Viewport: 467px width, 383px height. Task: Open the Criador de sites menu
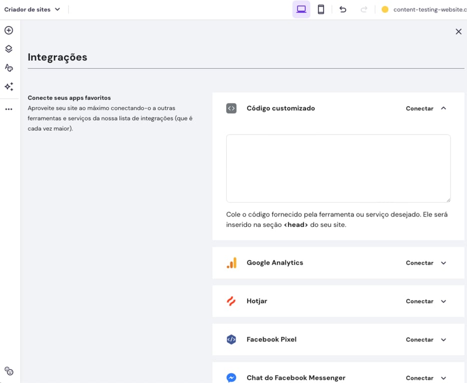(x=32, y=9)
